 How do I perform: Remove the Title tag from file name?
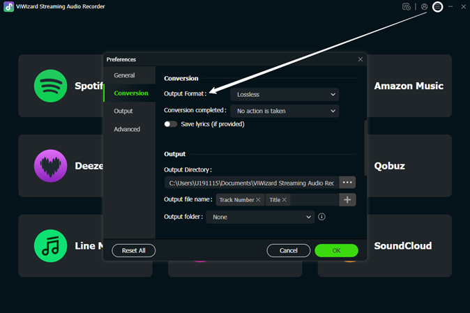(285, 200)
